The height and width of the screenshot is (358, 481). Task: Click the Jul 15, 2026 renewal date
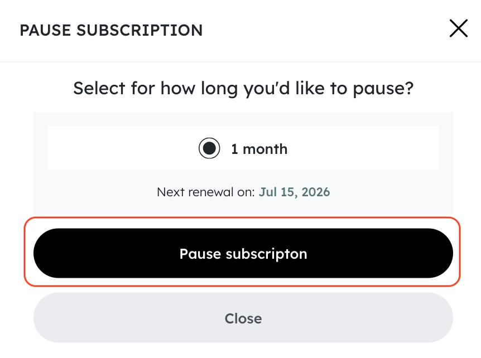click(294, 192)
